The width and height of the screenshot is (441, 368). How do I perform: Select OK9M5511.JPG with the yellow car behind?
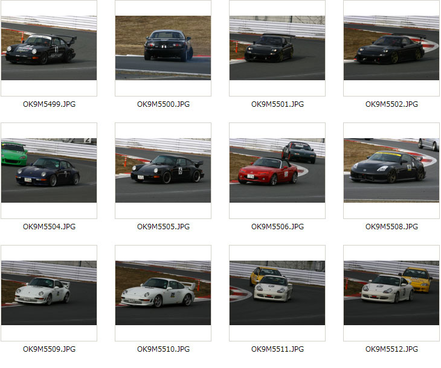pyautogui.click(x=277, y=293)
